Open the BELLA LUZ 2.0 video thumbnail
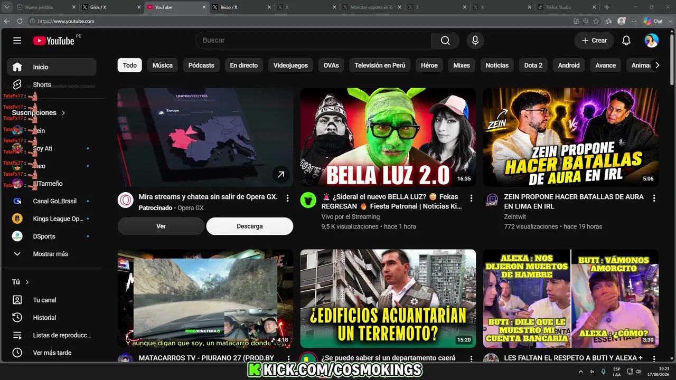The image size is (676, 380). click(x=388, y=137)
